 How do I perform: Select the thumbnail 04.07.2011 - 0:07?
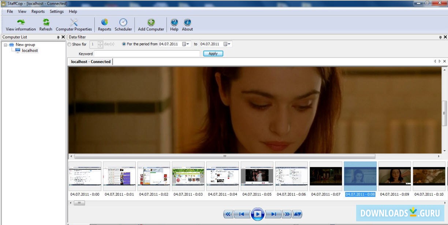click(x=326, y=176)
